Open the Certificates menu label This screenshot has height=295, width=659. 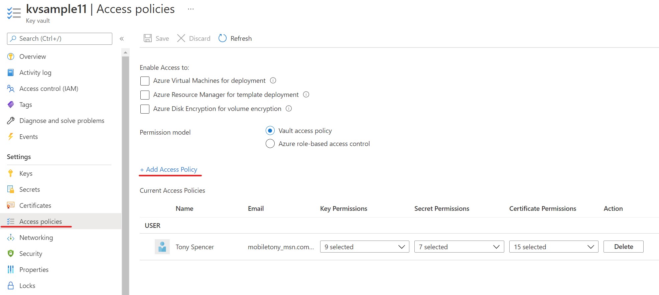(35, 205)
